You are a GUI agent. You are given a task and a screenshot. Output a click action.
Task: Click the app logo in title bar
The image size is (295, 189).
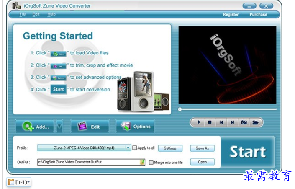17,5
